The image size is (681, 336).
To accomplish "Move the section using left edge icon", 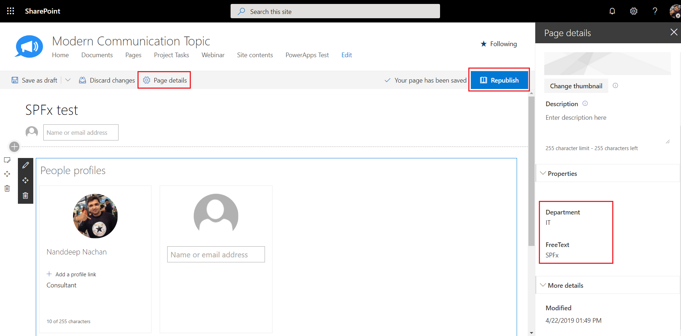I will tap(7, 174).
